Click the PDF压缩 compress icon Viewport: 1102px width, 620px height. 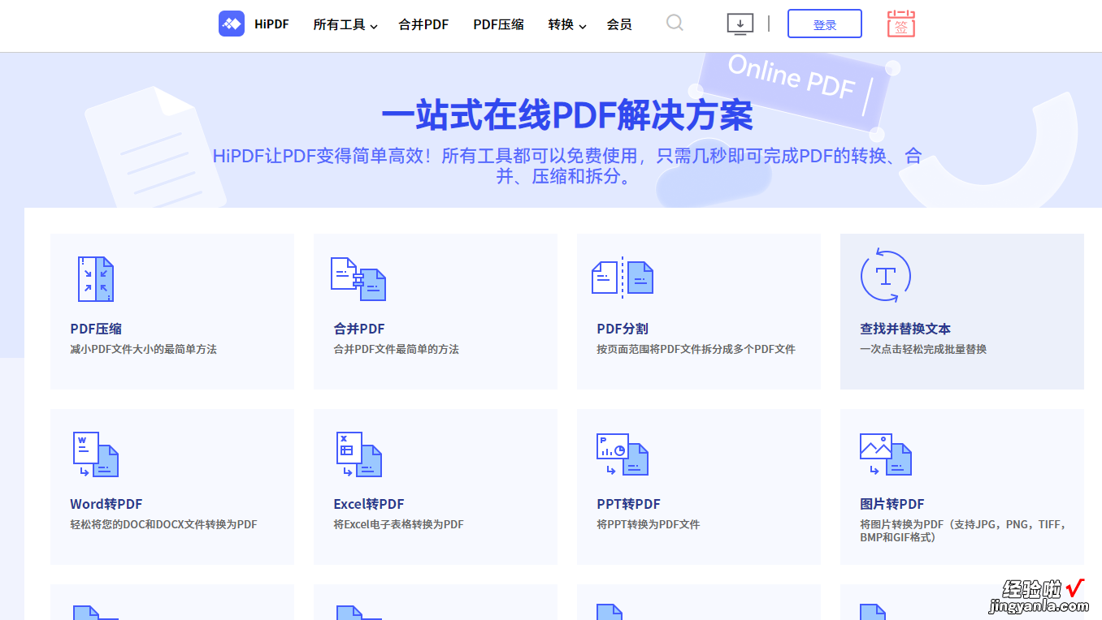point(96,279)
